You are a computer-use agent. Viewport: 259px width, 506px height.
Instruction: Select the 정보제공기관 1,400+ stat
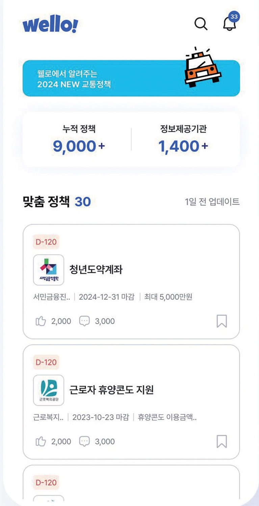tap(183, 139)
